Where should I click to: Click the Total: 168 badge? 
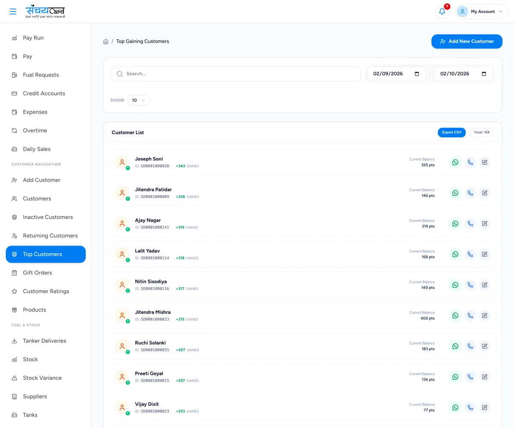click(x=481, y=132)
